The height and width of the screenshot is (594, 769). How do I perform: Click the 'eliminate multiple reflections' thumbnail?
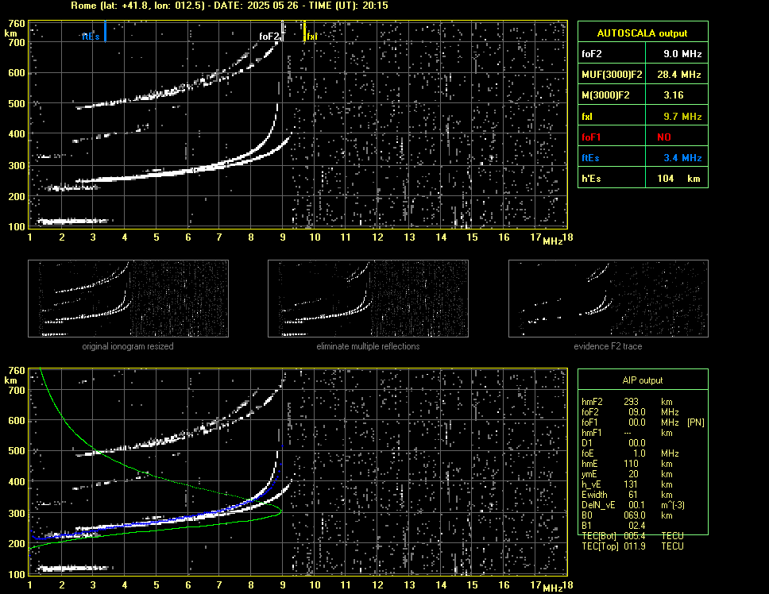[368, 299]
